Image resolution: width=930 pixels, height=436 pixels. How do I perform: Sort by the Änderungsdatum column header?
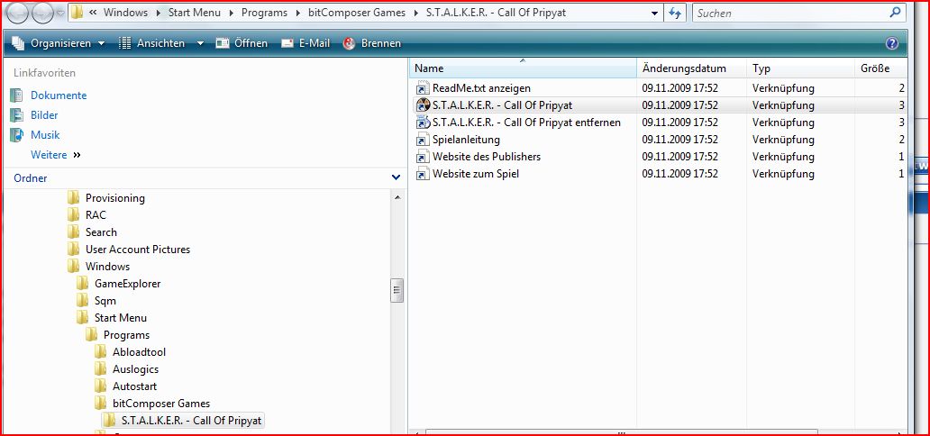pyautogui.click(x=691, y=68)
